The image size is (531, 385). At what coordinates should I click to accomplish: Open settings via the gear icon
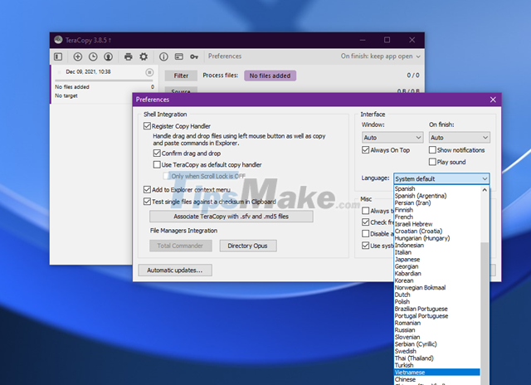point(144,56)
